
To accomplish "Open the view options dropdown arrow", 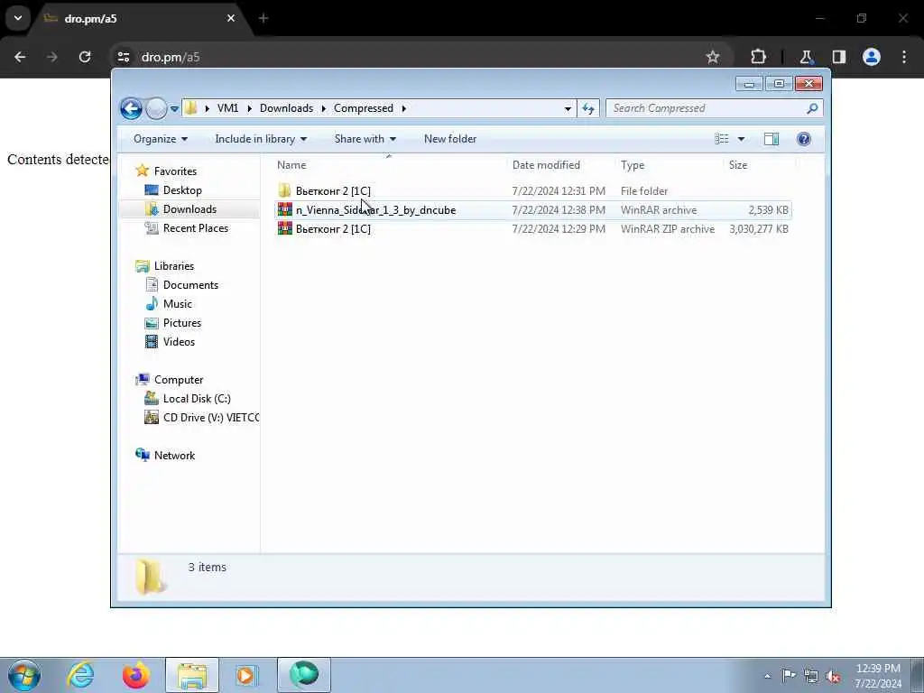I will [742, 139].
